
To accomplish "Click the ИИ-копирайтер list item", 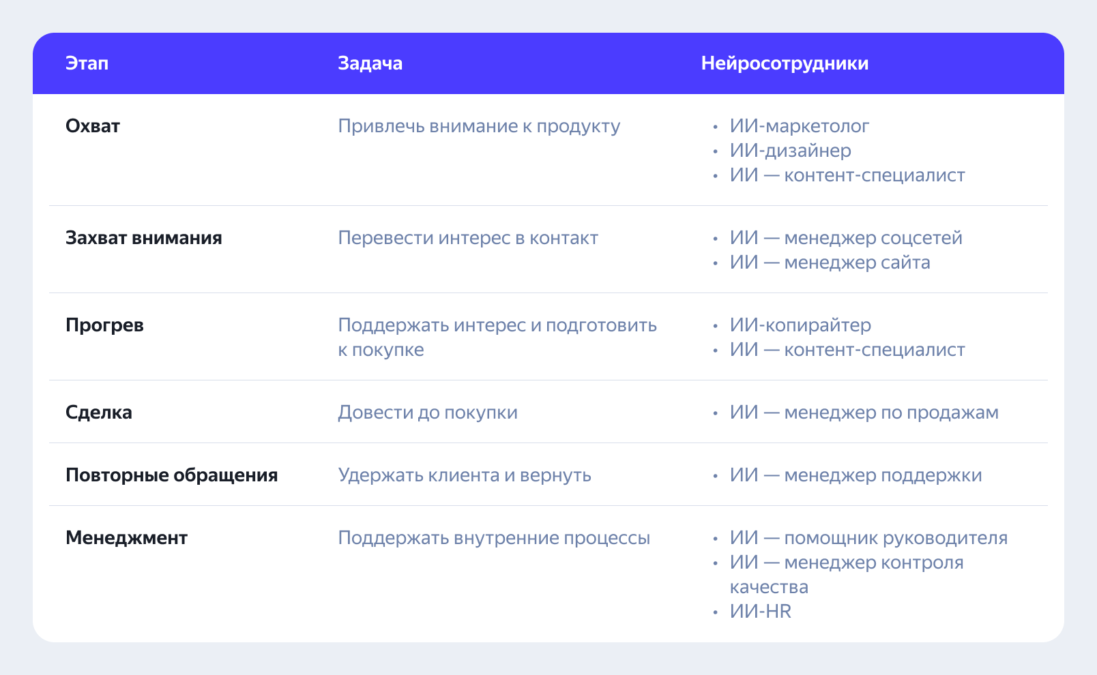I will [x=800, y=325].
